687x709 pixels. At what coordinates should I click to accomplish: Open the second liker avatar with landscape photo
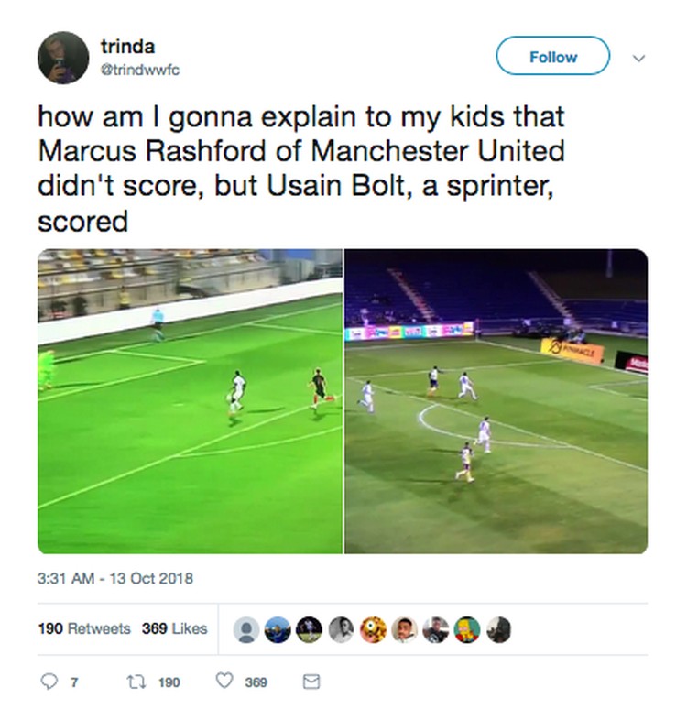point(278,629)
